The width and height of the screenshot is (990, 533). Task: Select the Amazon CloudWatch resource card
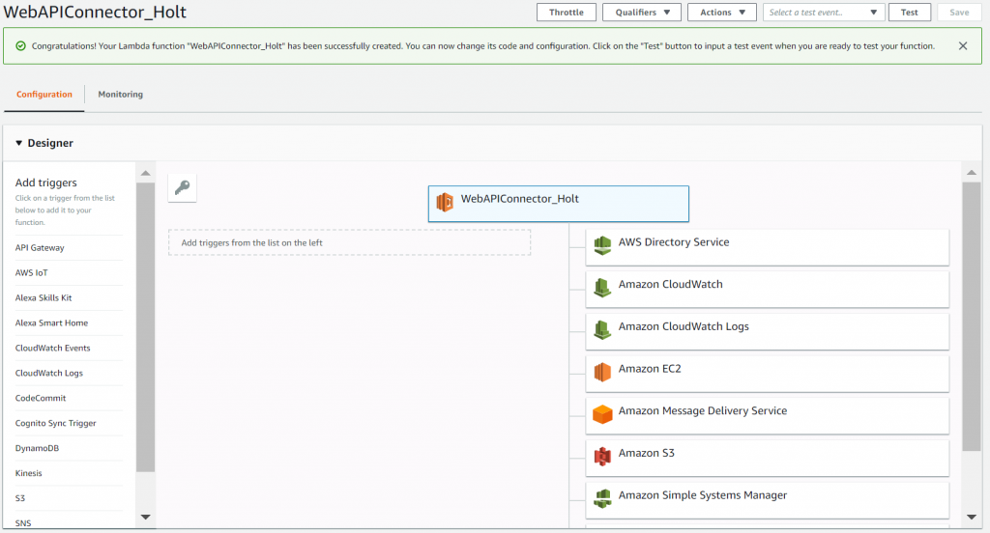pos(767,290)
